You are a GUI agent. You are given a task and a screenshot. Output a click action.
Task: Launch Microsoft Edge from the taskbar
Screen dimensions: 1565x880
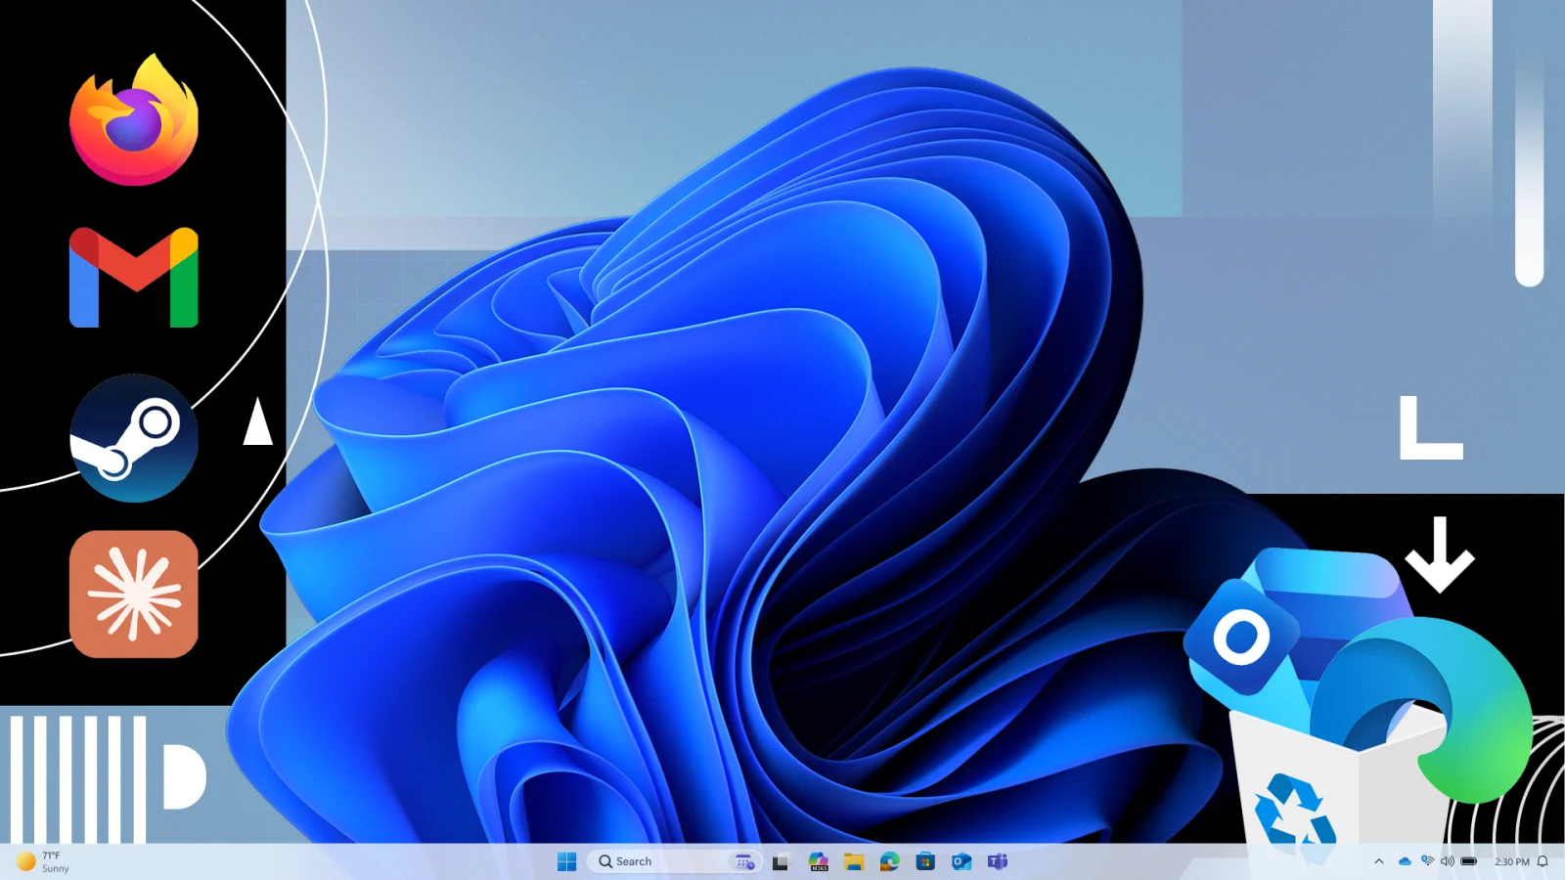pyautogui.click(x=889, y=861)
